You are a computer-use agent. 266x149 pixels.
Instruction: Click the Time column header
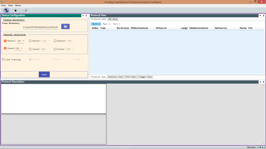coord(108,28)
